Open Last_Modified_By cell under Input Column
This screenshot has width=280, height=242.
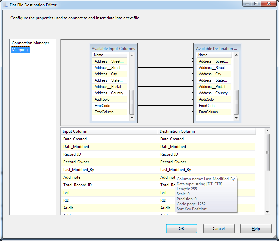[x=110, y=170]
